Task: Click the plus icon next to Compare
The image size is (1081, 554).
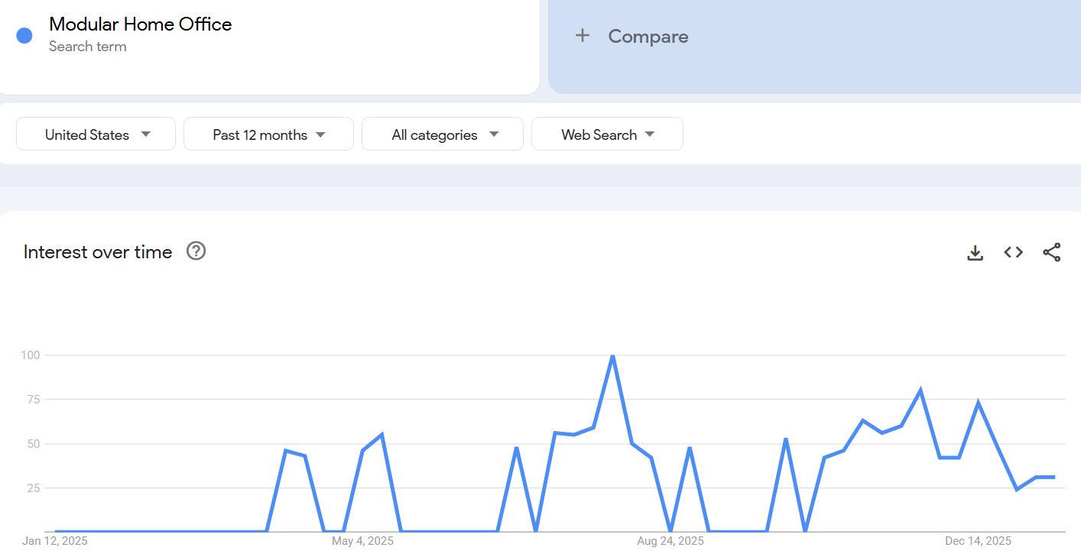Action: 583,35
